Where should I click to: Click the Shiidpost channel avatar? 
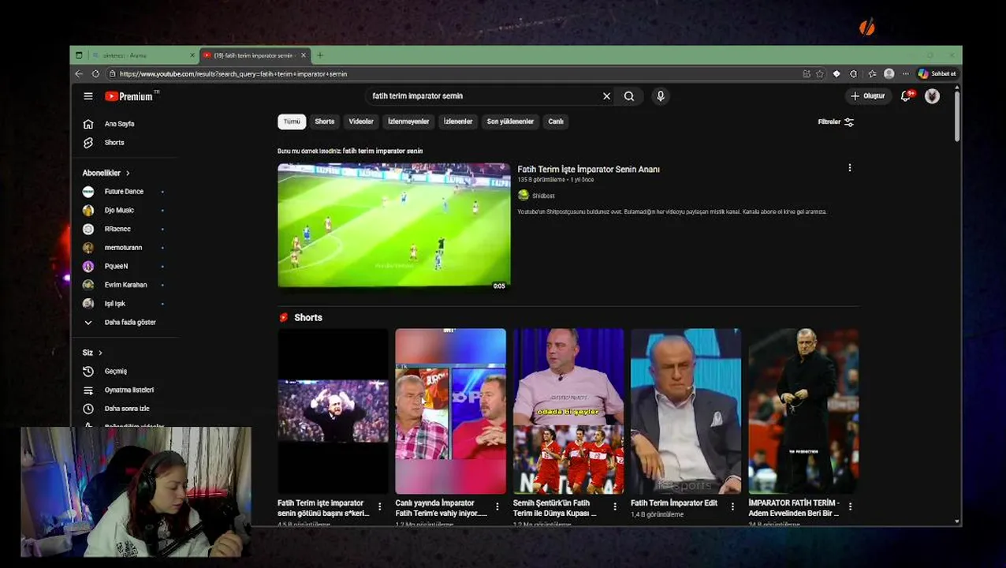(523, 196)
